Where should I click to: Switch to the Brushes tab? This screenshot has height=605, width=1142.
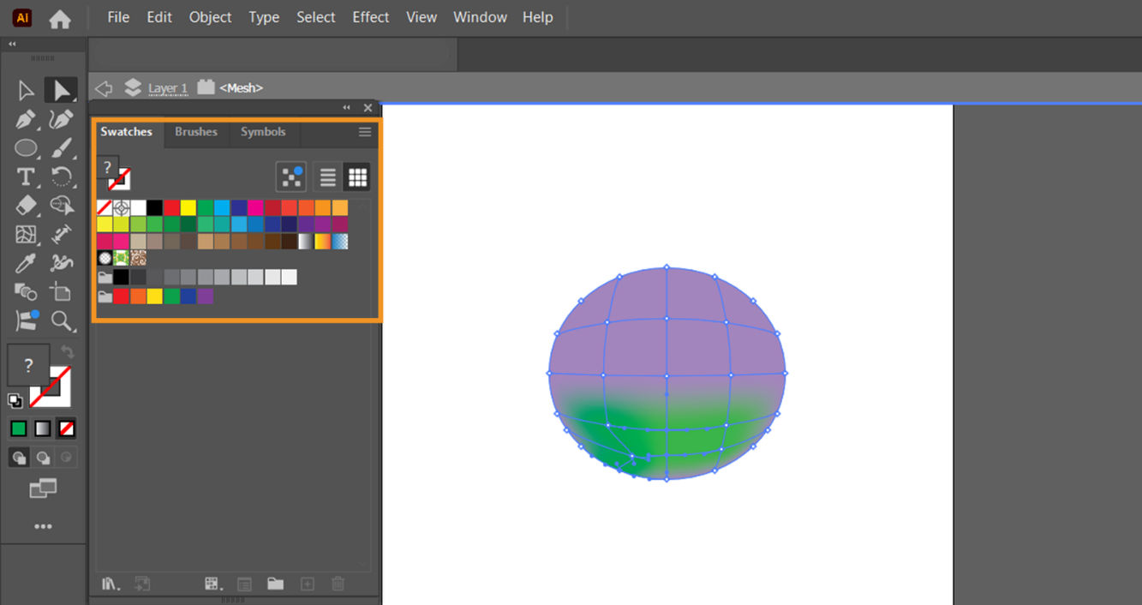pos(196,132)
